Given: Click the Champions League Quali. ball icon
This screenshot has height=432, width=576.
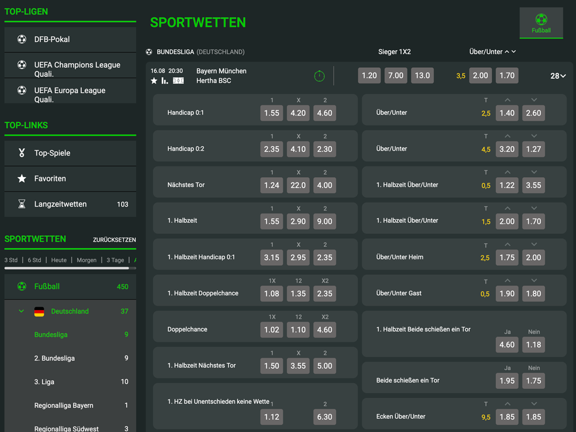Looking at the screenshot, I should [22, 64].
